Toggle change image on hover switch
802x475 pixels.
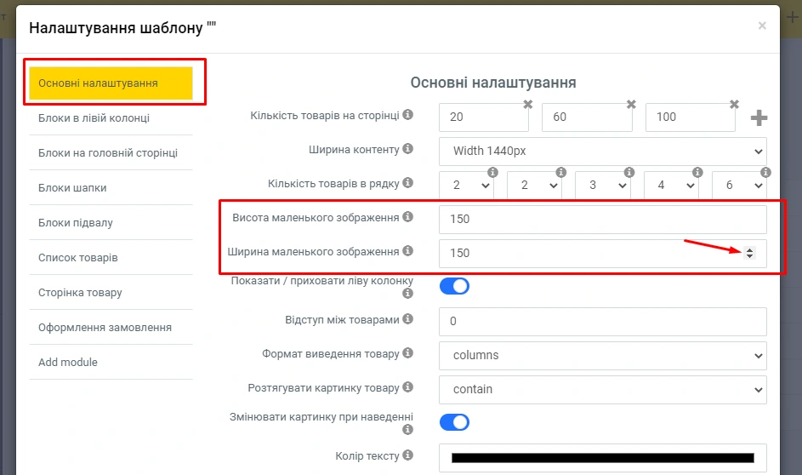454,422
